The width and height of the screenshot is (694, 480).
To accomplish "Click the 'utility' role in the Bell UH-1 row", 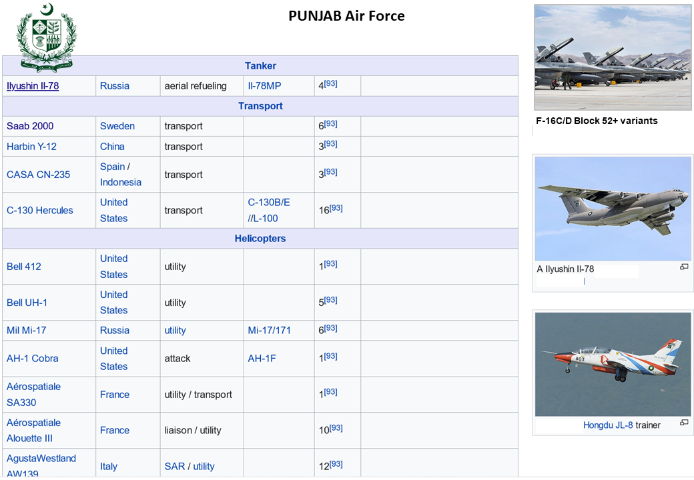I will [x=176, y=303].
